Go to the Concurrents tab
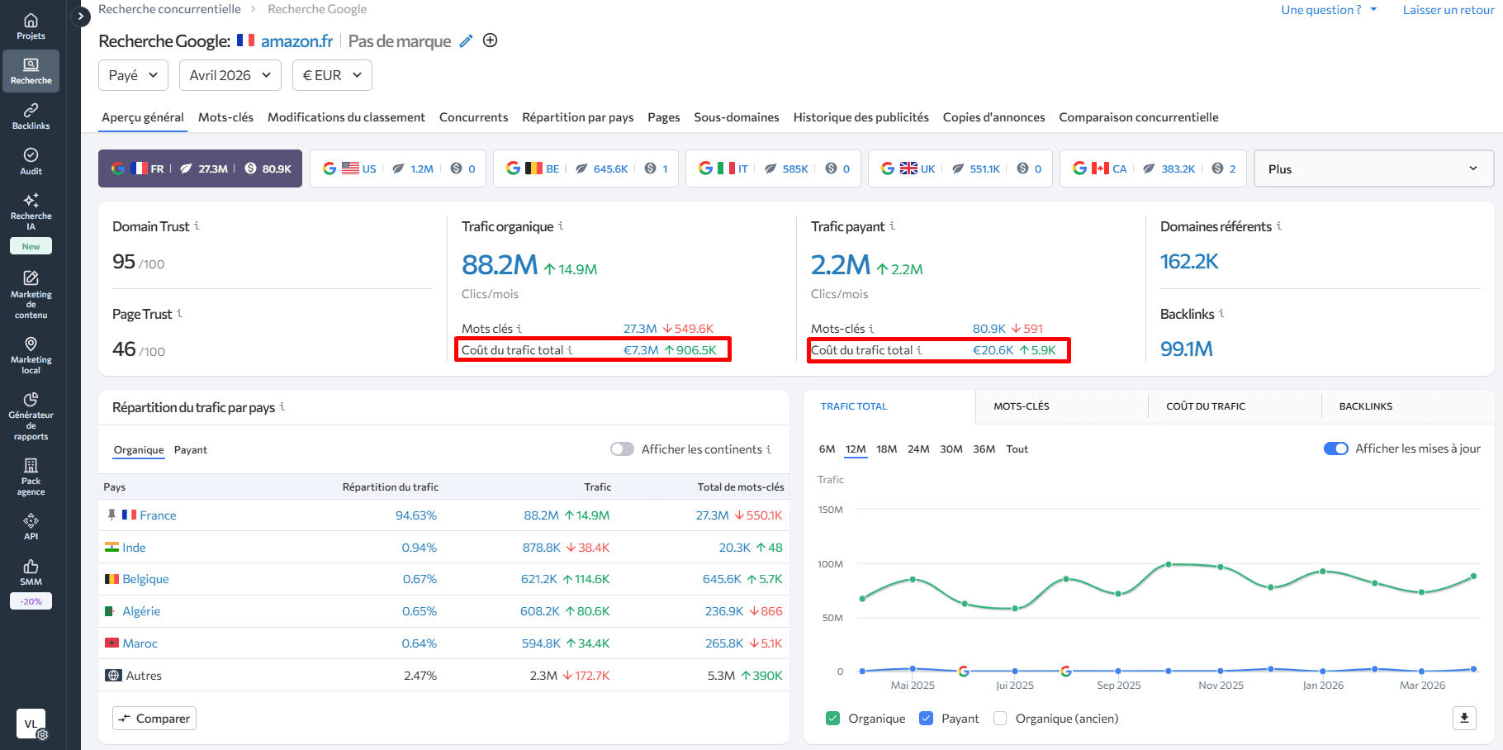1503x750 pixels. point(473,117)
